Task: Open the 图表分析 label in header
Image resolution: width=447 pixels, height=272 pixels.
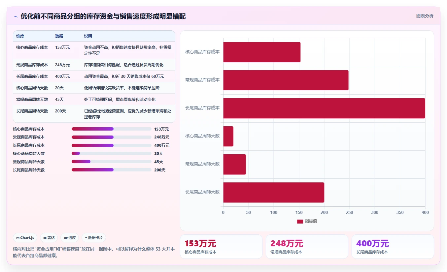Action: (x=425, y=16)
